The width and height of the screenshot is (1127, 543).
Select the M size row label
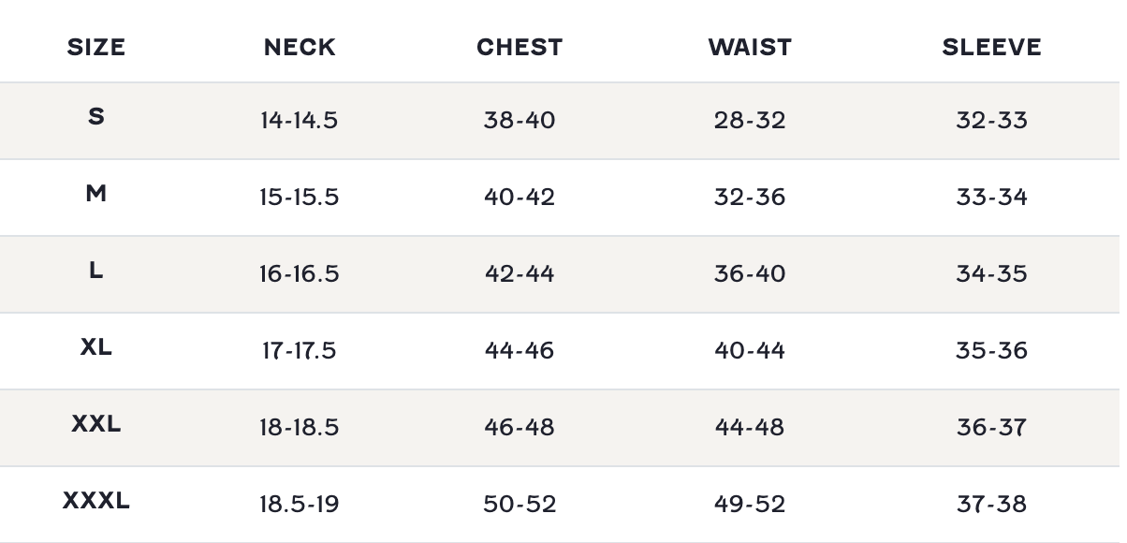(x=96, y=194)
